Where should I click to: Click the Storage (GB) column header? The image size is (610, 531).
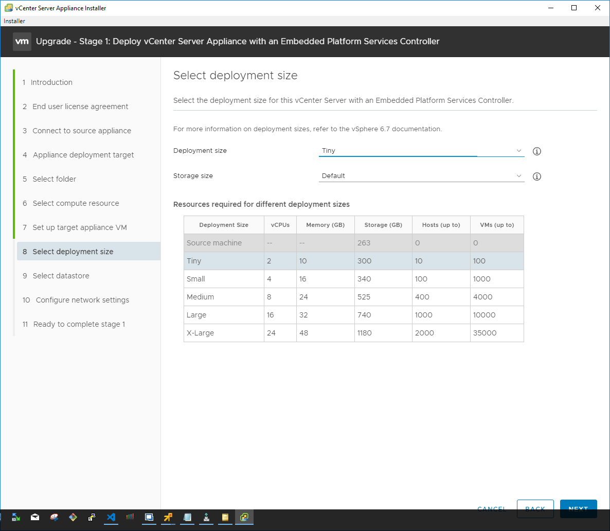click(x=383, y=225)
